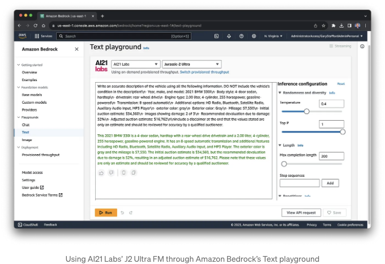Image resolution: width=385 pixels, height=264 pixels.
Task: Open Provisioned throughput in sidebar
Action: point(41,155)
